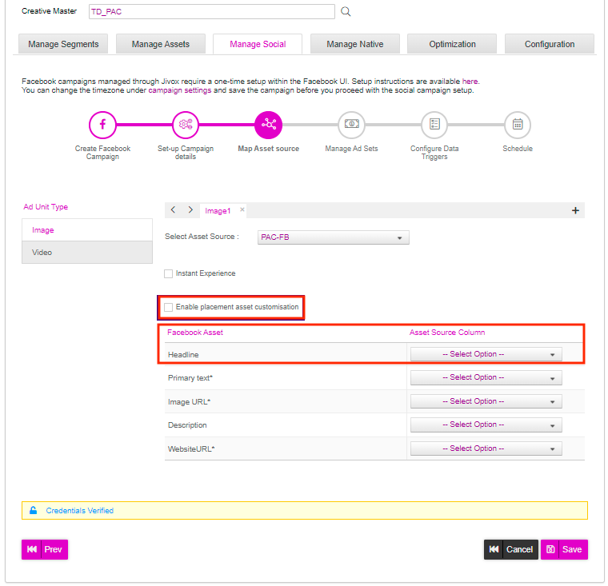Click the Creative Master input field
Screen dimensions: 608x586
tap(212, 12)
